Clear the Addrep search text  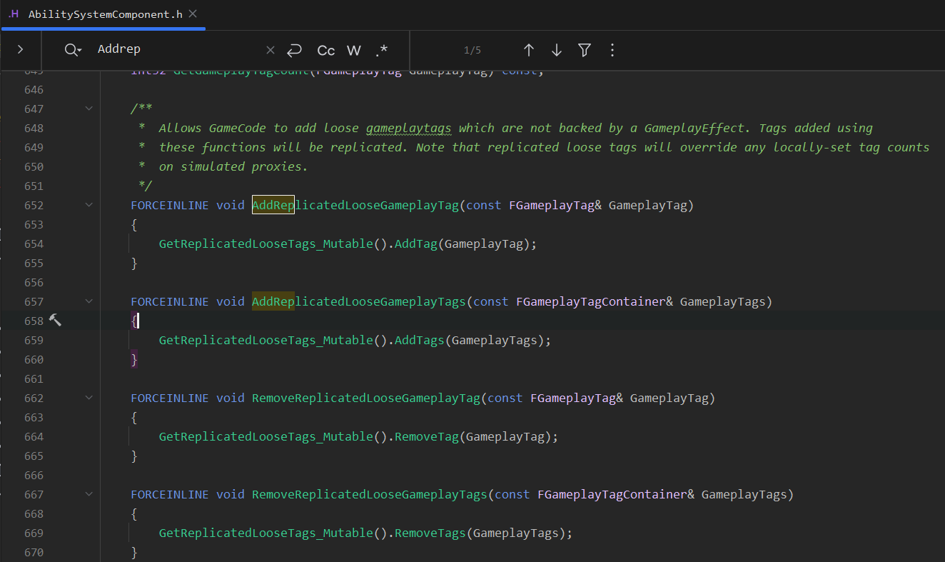point(271,50)
